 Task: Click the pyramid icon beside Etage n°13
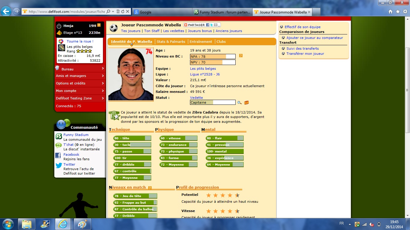pyautogui.click(x=59, y=33)
